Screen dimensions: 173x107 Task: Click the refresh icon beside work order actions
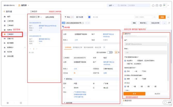[x=169, y=23]
